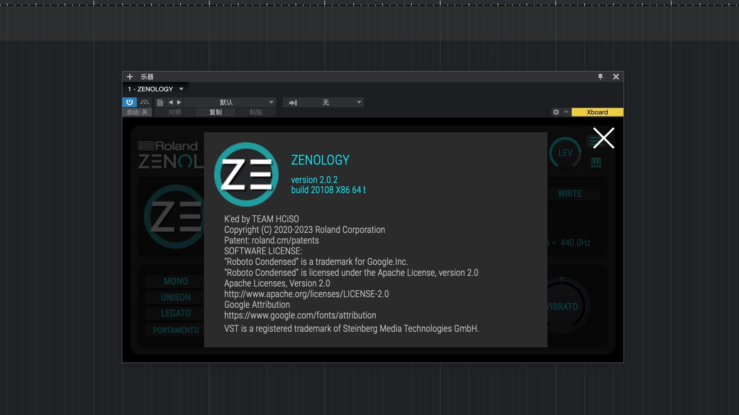Click the 粘贴 paste tab
Image resolution: width=739 pixels, height=415 pixels.
(256, 112)
